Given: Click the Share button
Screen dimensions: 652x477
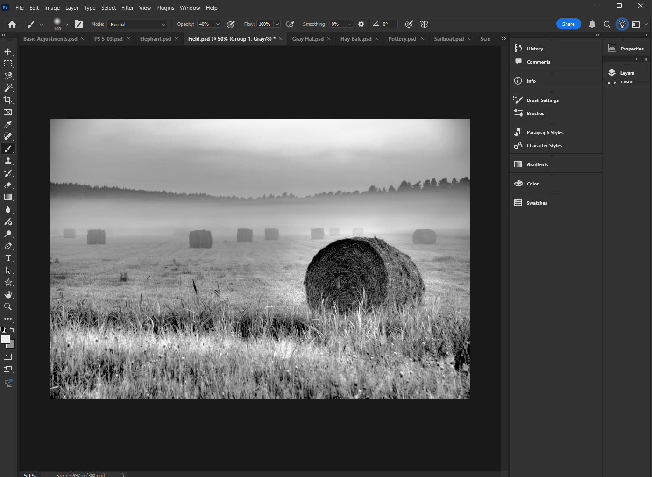Looking at the screenshot, I should click(x=568, y=24).
